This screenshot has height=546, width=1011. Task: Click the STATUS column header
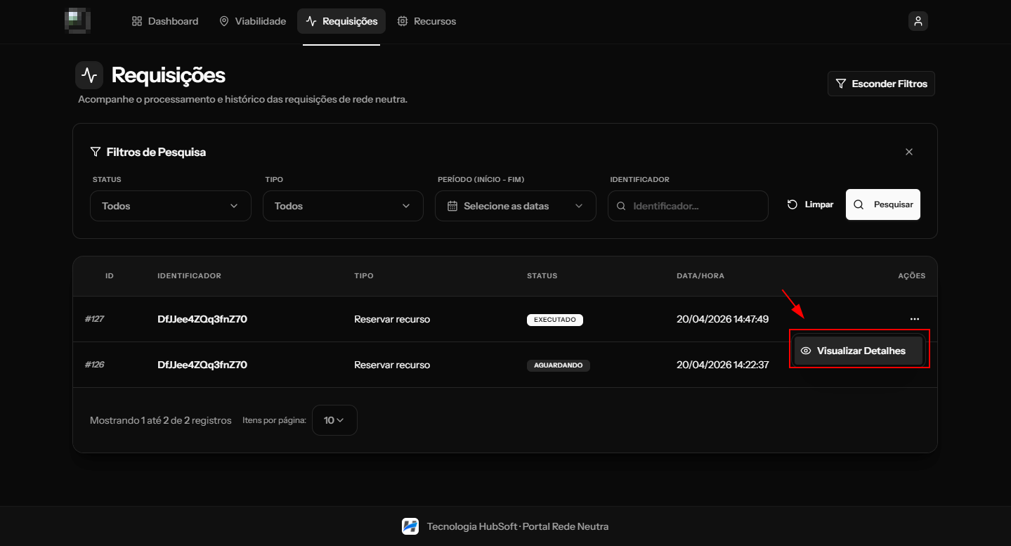click(542, 275)
